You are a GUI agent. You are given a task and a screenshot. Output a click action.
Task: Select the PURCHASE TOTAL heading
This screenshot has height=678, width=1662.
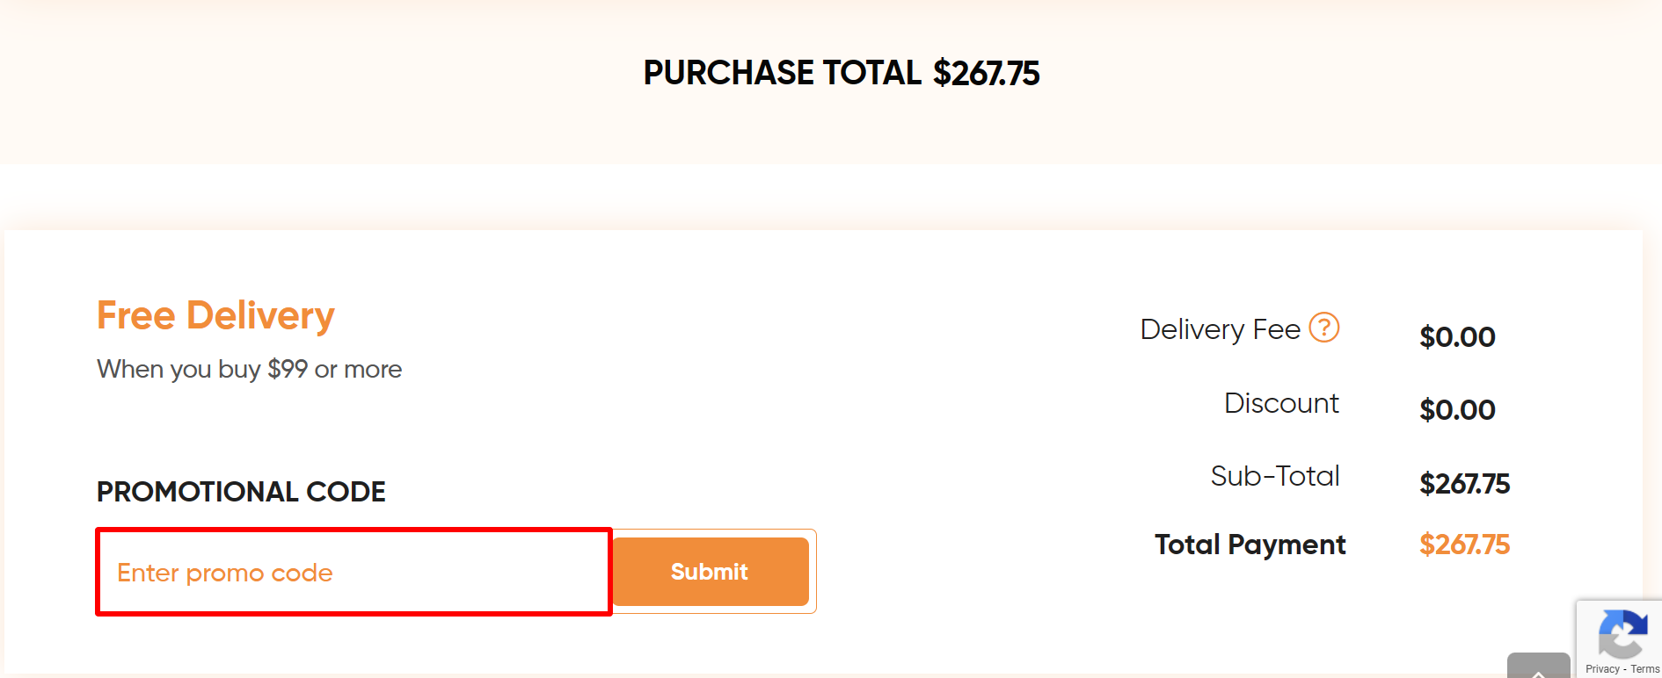click(x=841, y=73)
